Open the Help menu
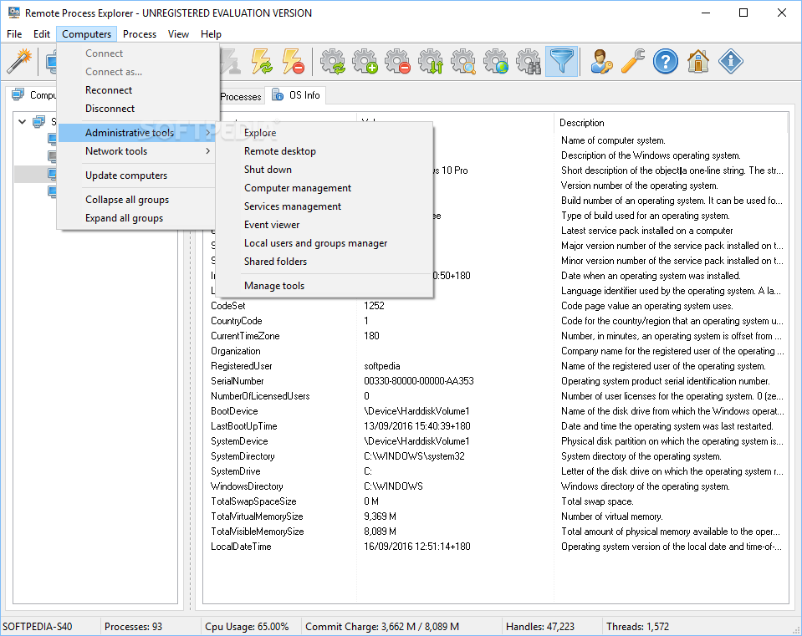This screenshot has height=636, width=802. (x=211, y=33)
